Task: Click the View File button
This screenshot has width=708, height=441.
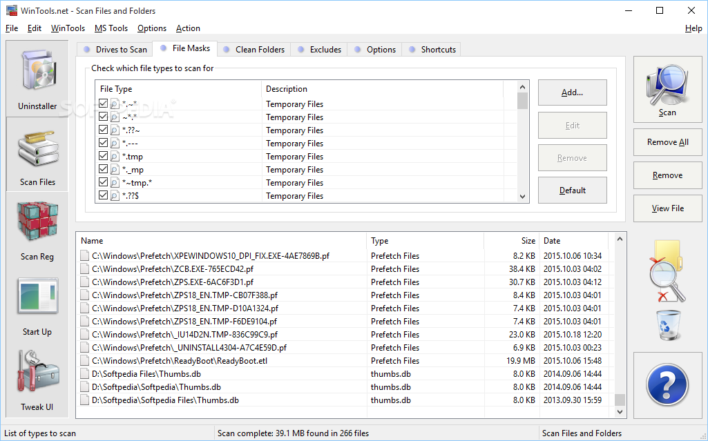Action: [x=667, y=208]
